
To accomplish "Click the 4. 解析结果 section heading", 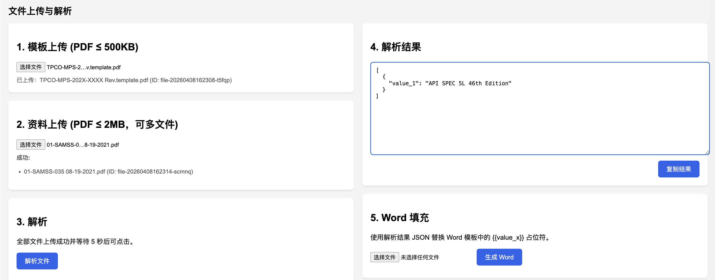I will pyautogui.click(x=395, y=47).
